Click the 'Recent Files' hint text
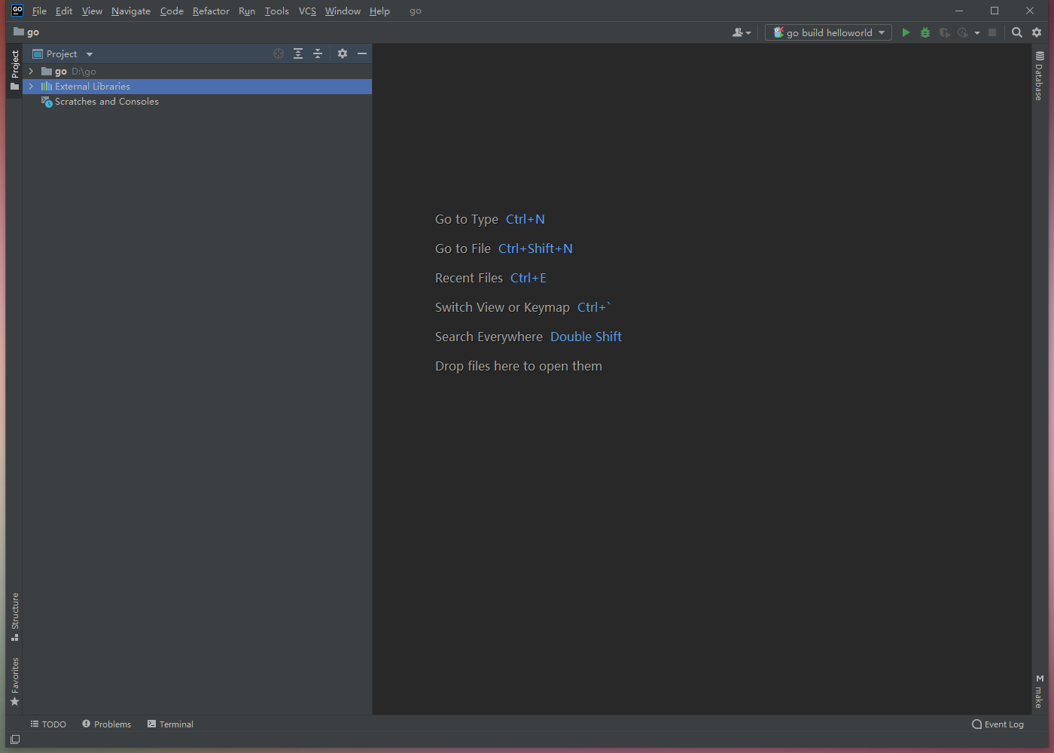 pyautogui.click(x=469, y=278)
